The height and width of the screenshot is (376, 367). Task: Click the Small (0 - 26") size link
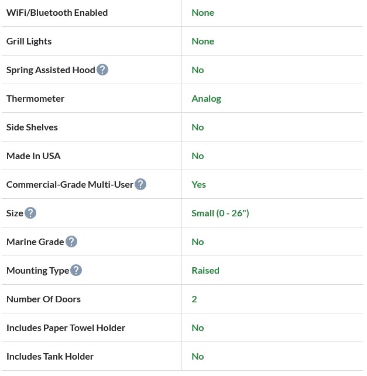220,213
